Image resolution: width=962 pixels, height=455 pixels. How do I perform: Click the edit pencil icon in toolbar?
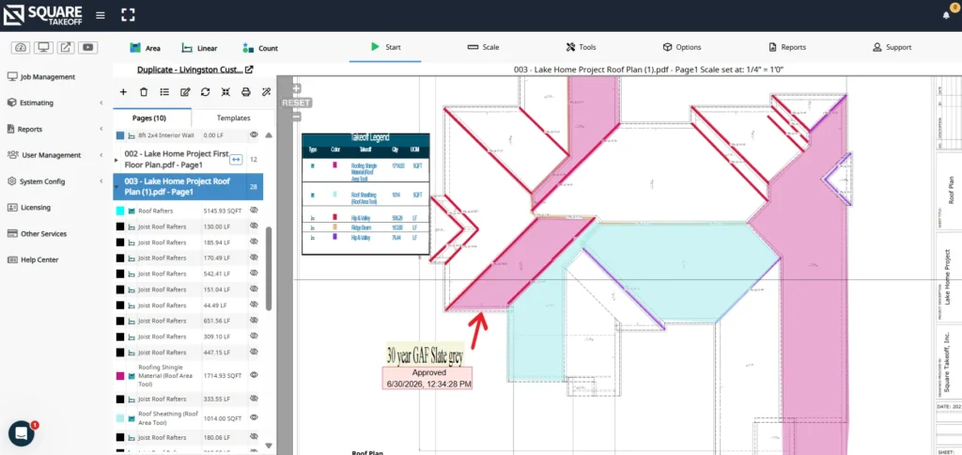185,92
